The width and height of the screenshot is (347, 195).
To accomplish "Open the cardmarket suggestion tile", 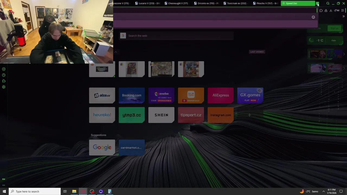I will (x=131, y=148).
